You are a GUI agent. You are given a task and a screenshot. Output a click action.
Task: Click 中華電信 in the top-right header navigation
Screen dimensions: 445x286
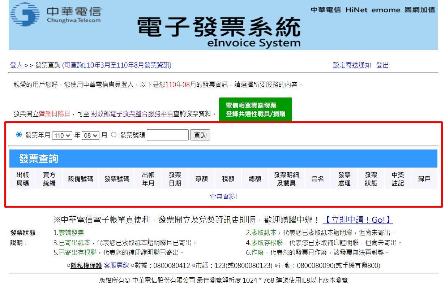326,10
